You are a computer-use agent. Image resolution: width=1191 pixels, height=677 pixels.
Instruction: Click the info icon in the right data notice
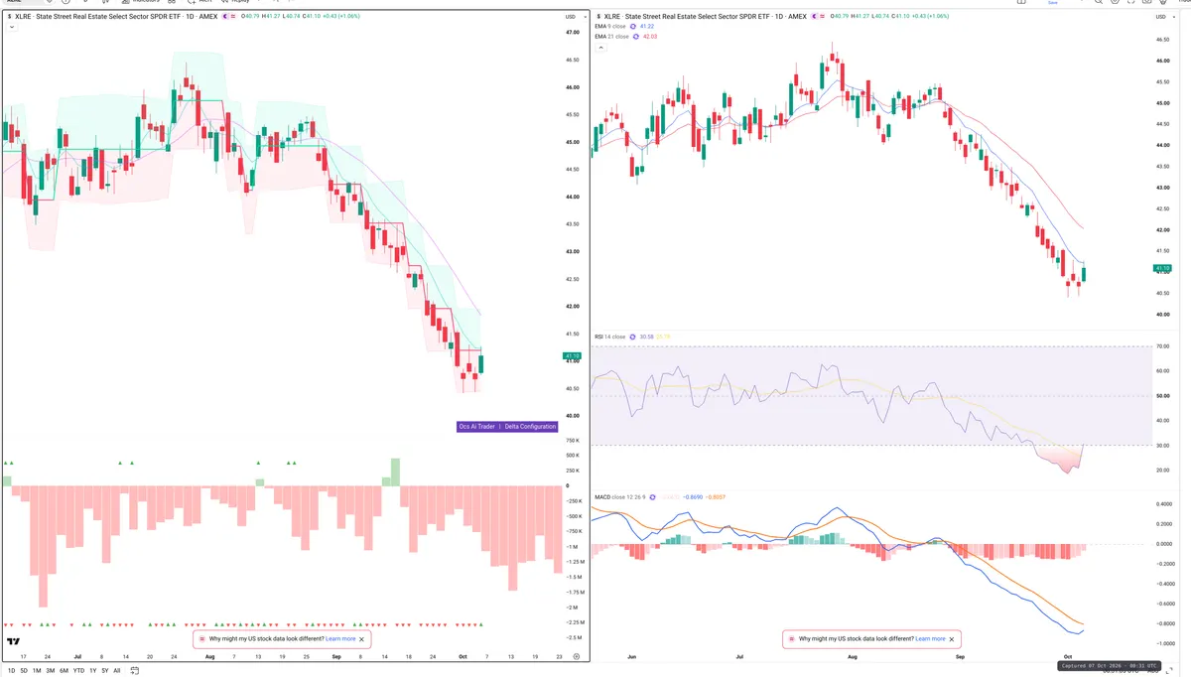tap(792, 639)
